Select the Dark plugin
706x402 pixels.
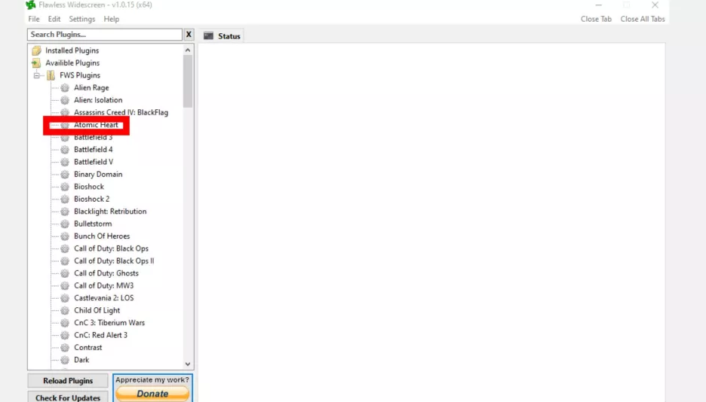click(81, 360)
